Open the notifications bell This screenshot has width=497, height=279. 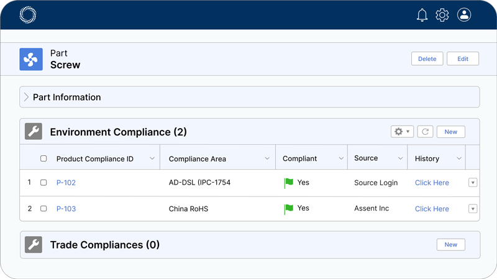[422, 15]
